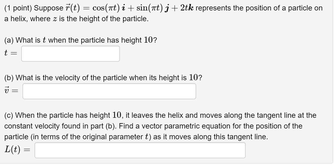Select the height question answer field
The image size is (334, 165).
pos(70,54)
